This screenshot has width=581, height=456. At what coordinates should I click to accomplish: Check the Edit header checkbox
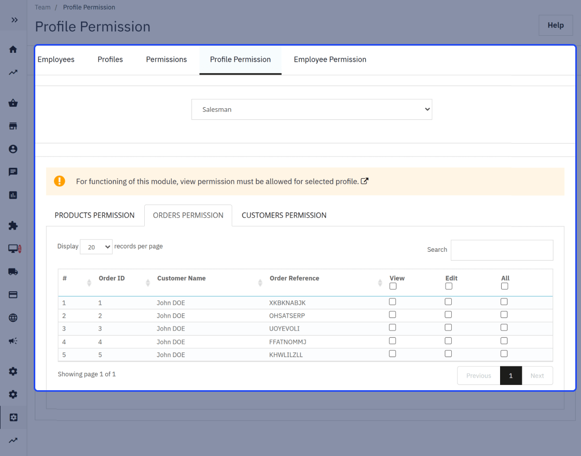coord(449,286)
